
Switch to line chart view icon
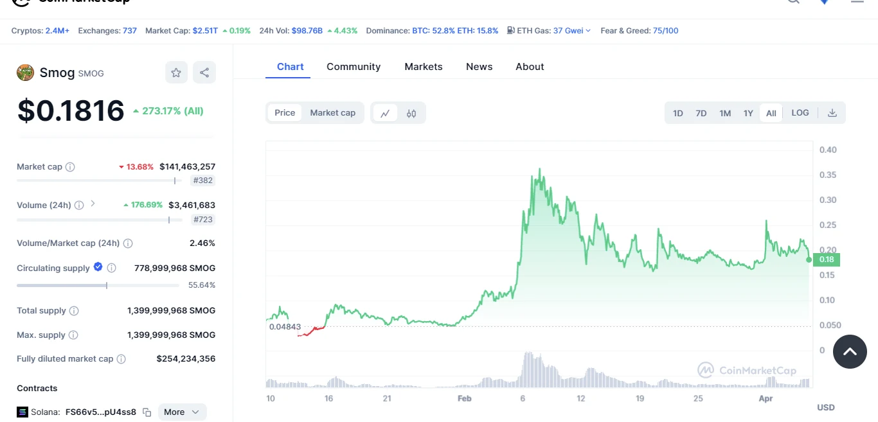385,113
